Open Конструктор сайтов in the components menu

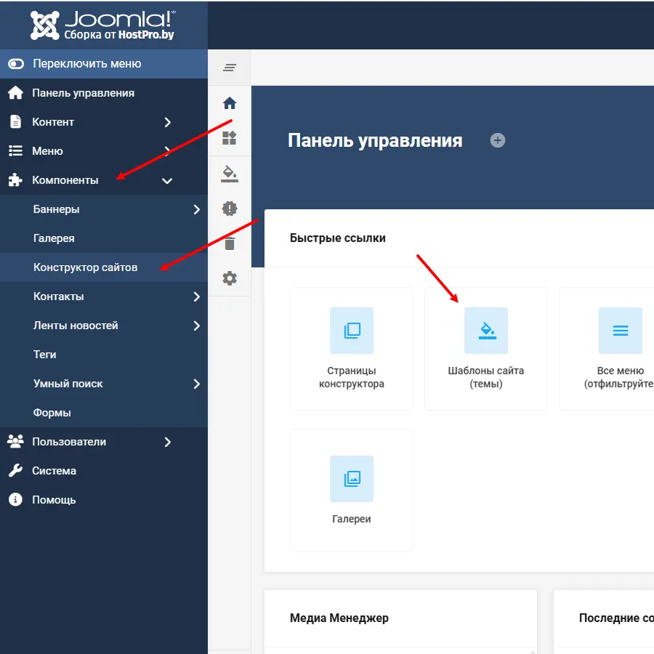[x=85, y=267]
